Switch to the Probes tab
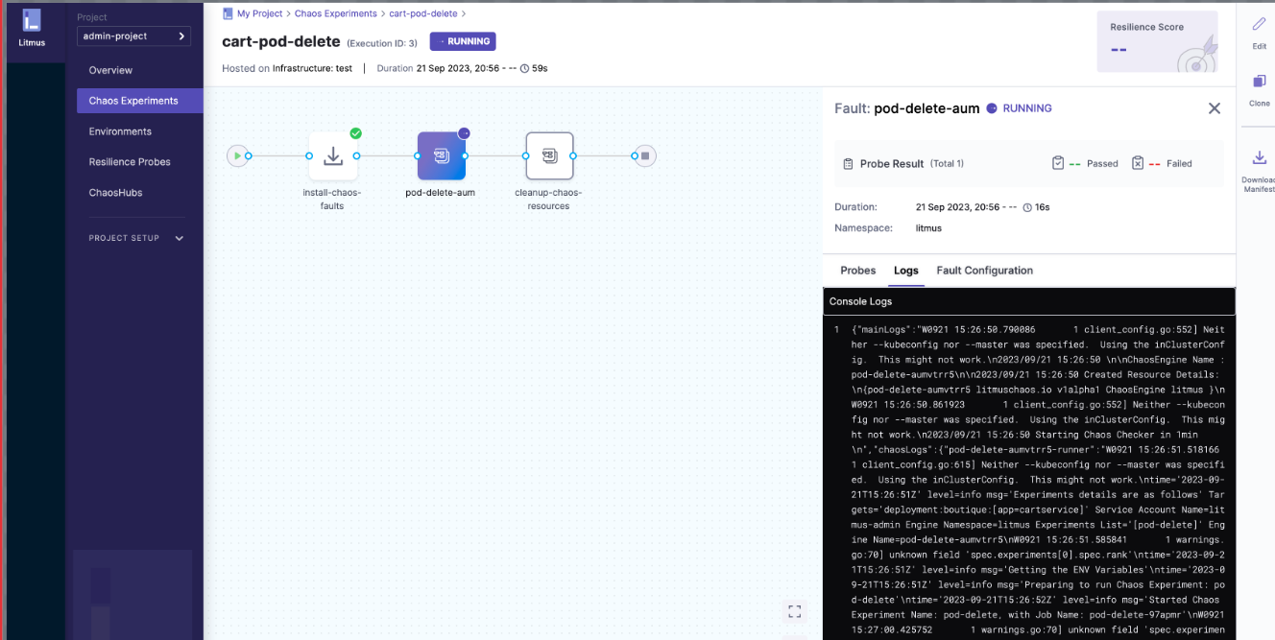The width and height of the screenshot is (1275, 640). pos(857,271)
